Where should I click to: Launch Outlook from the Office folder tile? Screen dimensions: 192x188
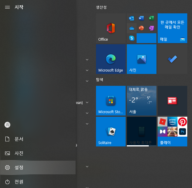click(132, 18)
